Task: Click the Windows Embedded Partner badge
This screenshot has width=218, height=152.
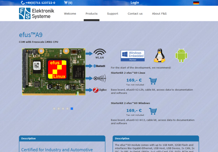Action: (133, 56)
